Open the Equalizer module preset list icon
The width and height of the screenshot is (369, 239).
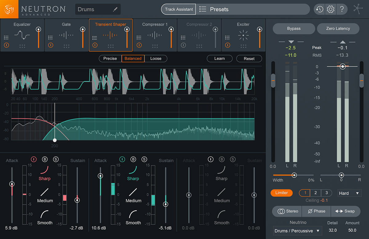[6, 38]
